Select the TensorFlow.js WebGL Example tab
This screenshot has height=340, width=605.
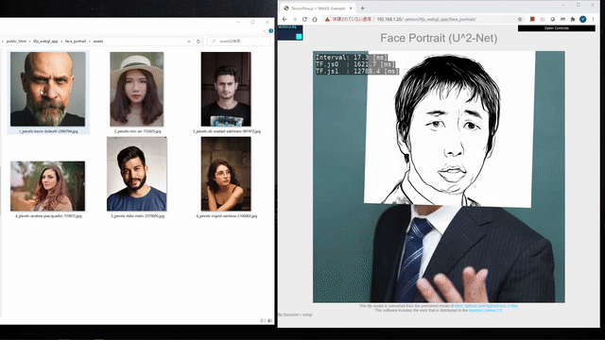pyautogui.click(x=318, y=8)
